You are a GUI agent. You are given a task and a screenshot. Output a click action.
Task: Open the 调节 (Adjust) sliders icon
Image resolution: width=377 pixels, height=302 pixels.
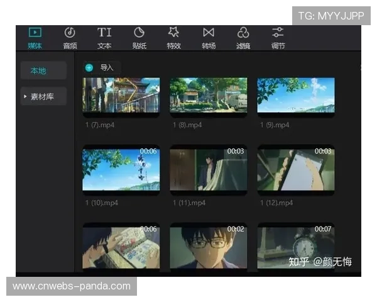tap(278, 32)
